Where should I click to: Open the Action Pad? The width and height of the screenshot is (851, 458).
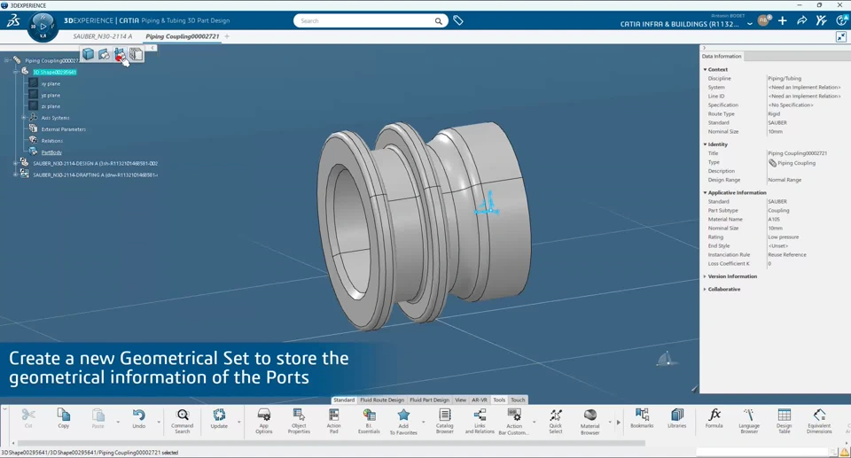coord(334,421)
